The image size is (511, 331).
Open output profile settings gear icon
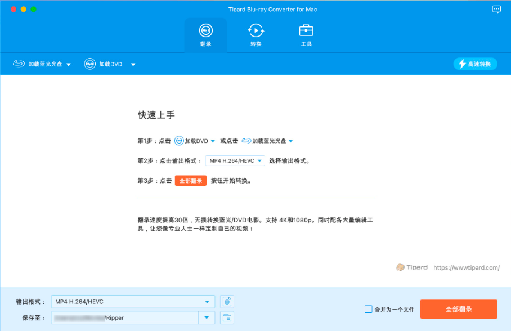[x=227, y=302]
